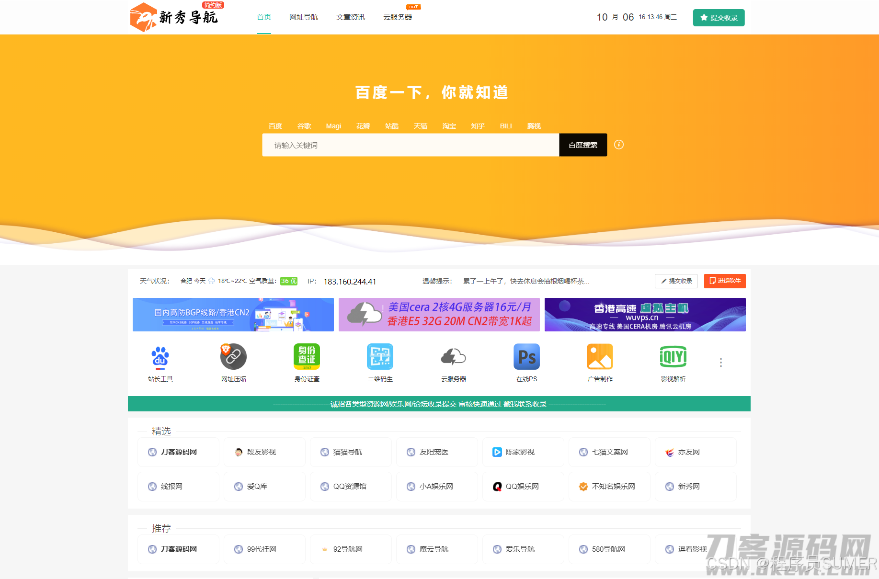The width and height of the screenshot is (879, 579).
Task: Expand the three-dot more shortcuts menu
Action: click(720, 363)
